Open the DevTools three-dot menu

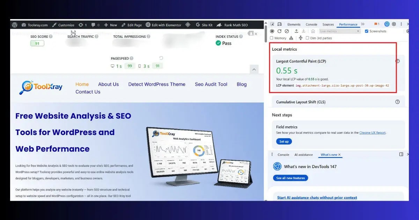[401, 24]
